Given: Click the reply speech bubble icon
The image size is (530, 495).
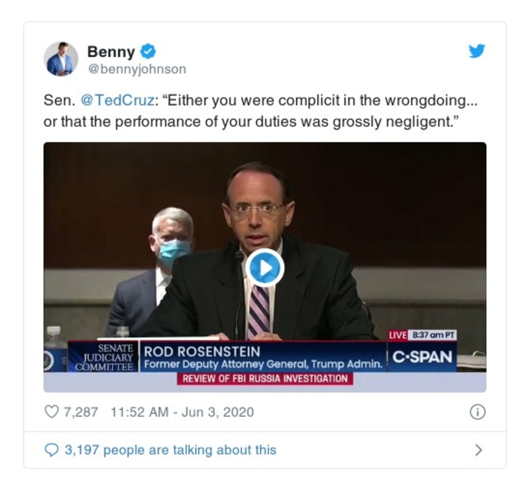Looking at the screenshot, I should [x=51, y=450].
